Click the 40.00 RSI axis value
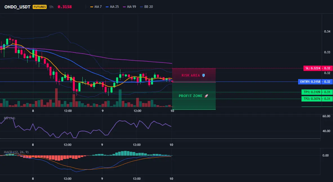The height and width of the screenshot is (182, 333). coord(326,131)
